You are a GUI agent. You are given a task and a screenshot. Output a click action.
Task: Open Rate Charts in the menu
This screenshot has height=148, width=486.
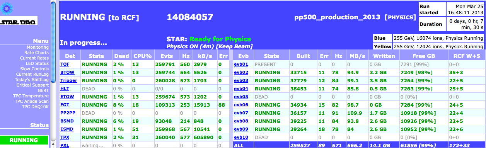click(x=37, y=53)
